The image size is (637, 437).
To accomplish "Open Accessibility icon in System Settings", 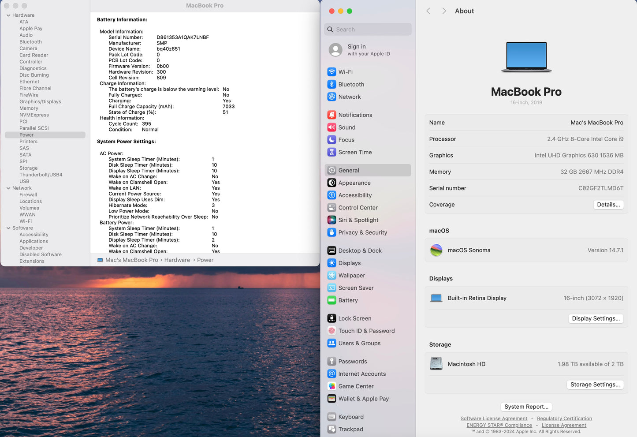I will tap(332, 195).
